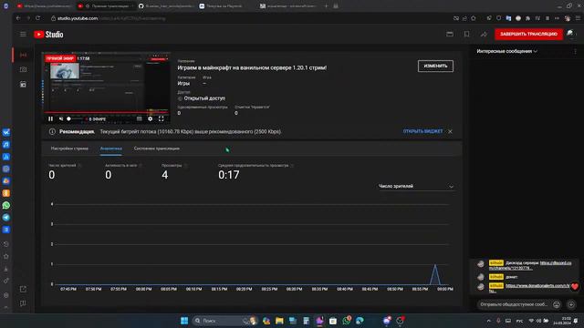Click the chat message input field
Image resolution: width=584 pixels, height=328 pixels.
pos(514,304)
